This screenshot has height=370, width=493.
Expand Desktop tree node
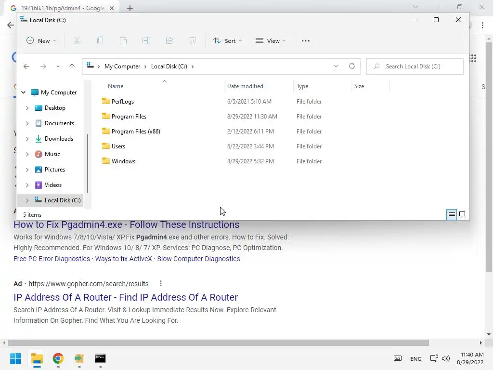(x=27, y=108)
